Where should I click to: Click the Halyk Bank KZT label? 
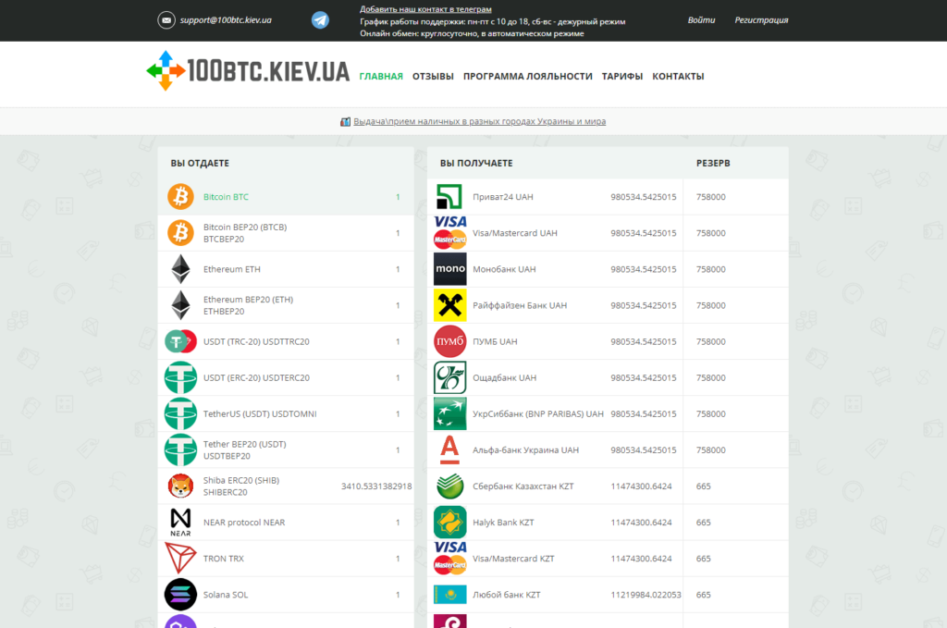[504, 523]
